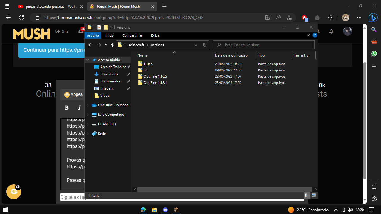Screen dimensions: 381x214
Task: Click New Folder icon in quick access toolbar
Action: pos(106,27)
